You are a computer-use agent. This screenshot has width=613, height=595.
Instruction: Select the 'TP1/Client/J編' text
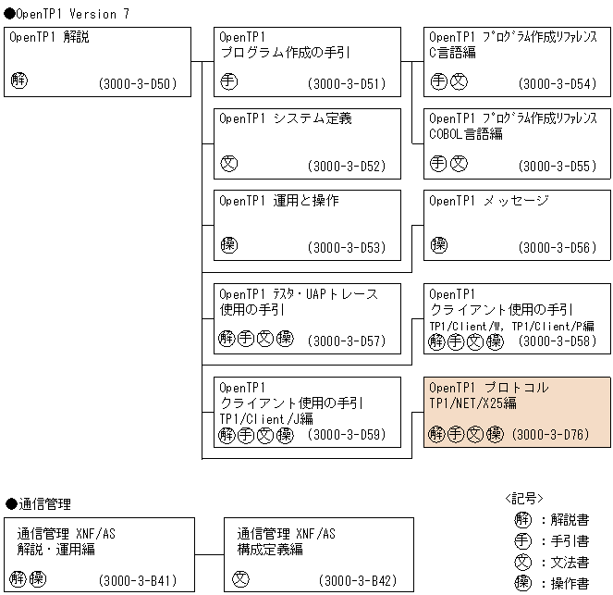pos(266,419)
